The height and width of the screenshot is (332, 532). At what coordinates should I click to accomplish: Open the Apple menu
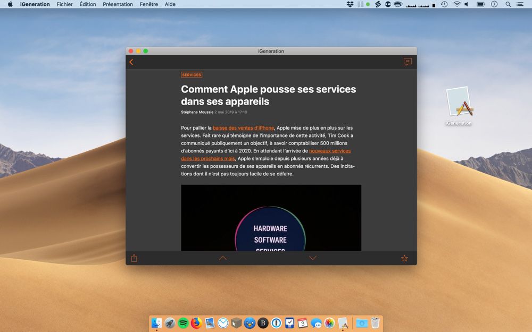[10, 4]
